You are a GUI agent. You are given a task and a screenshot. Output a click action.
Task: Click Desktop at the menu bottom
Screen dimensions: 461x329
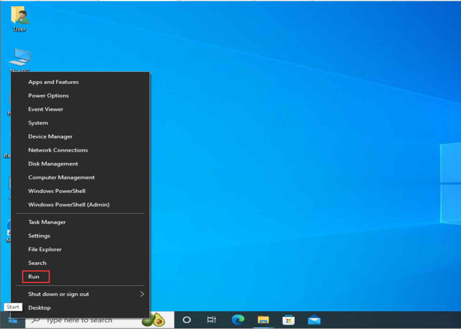pos(39,308)
